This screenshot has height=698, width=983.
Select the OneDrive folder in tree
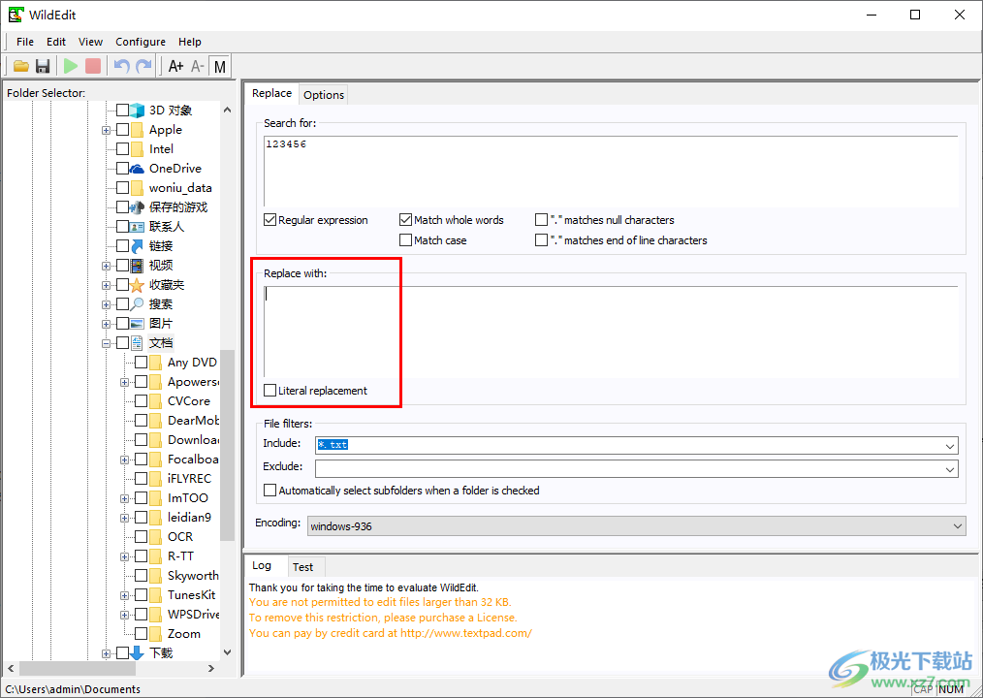click(174, 169)
